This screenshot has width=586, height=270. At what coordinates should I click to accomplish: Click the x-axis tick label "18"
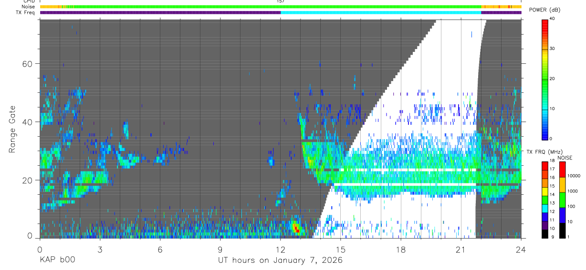coord(401,249)
